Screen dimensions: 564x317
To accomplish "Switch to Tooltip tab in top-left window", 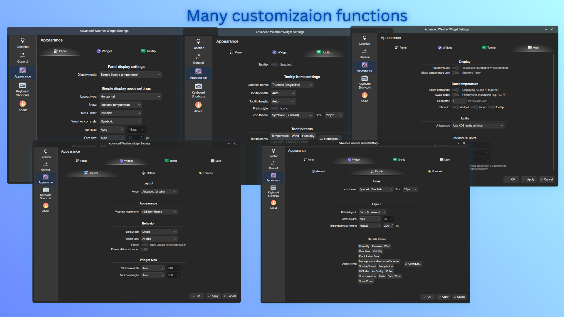I will pyautogui.click(x=148, y=51).
